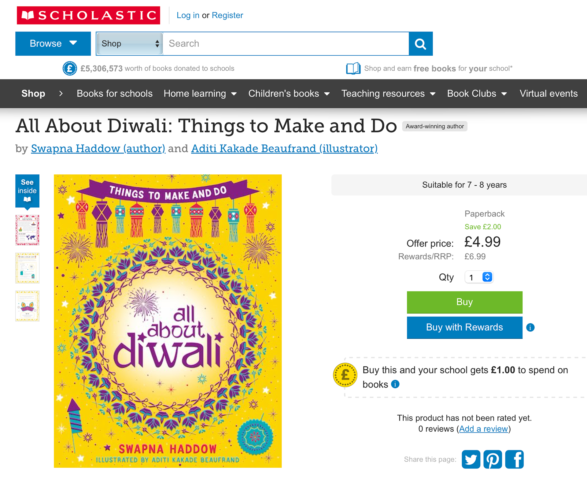Adjust the Qty stepper arrows

coord(487,277)
